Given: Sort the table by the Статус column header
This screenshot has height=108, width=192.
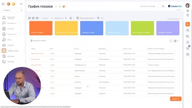Looking at the screenshot, I should (77, 49).
